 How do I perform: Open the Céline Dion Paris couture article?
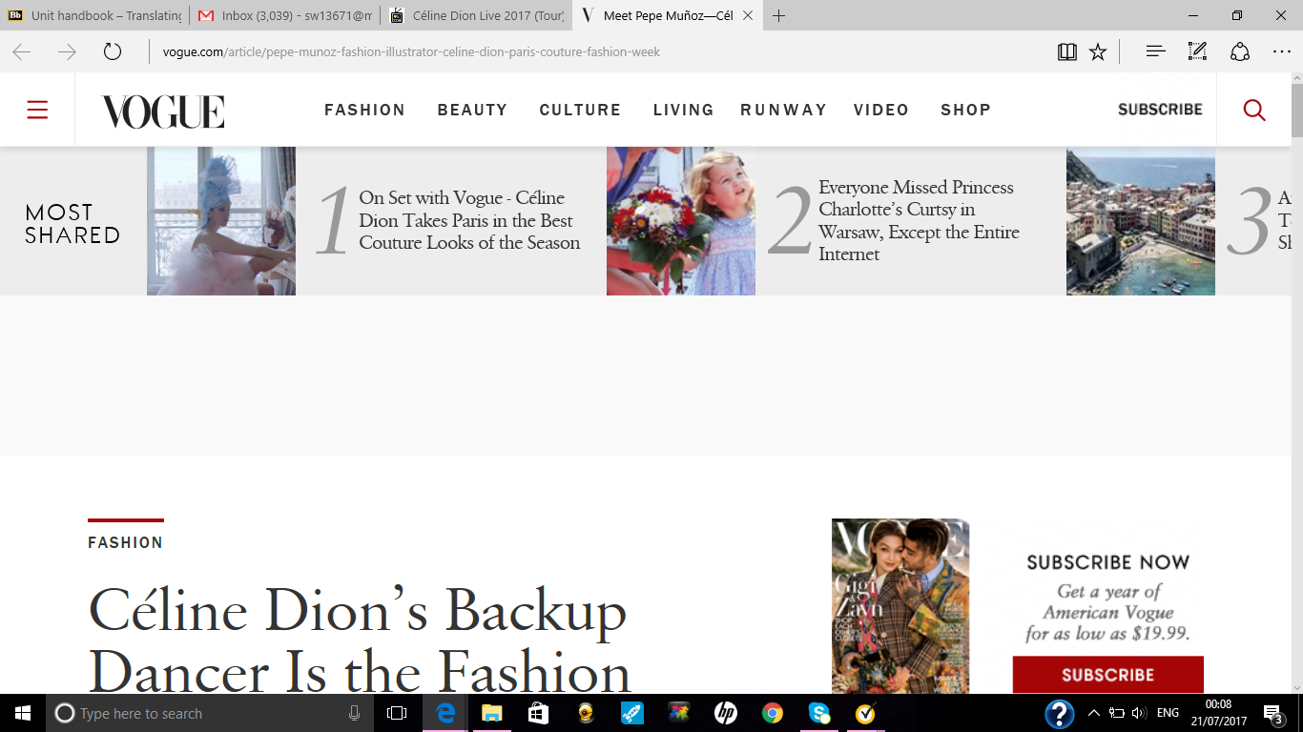click(x=468, y=221)
